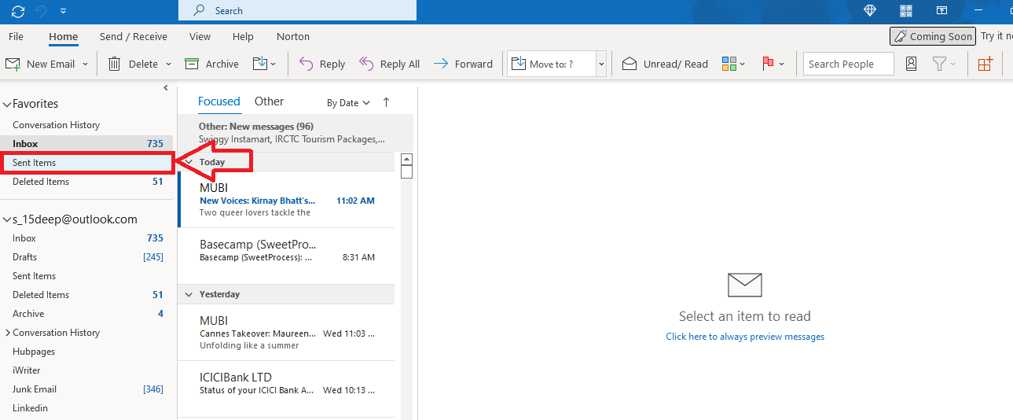This screenshot has height=420, width=1013.
Task: Click the Archive button icon
Action: coord(192,64)
